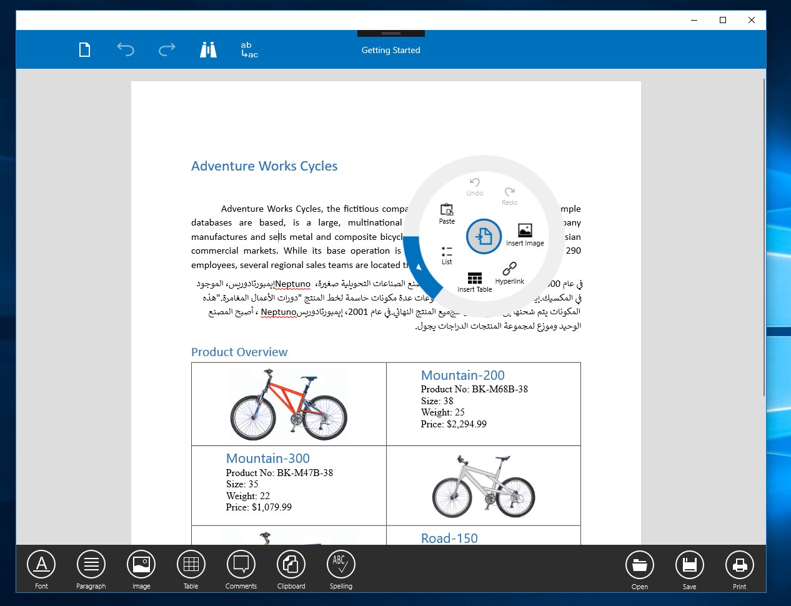791x606 pixels.
Task: Select Paste in the radial menu
Action: [x=447, y=214]
